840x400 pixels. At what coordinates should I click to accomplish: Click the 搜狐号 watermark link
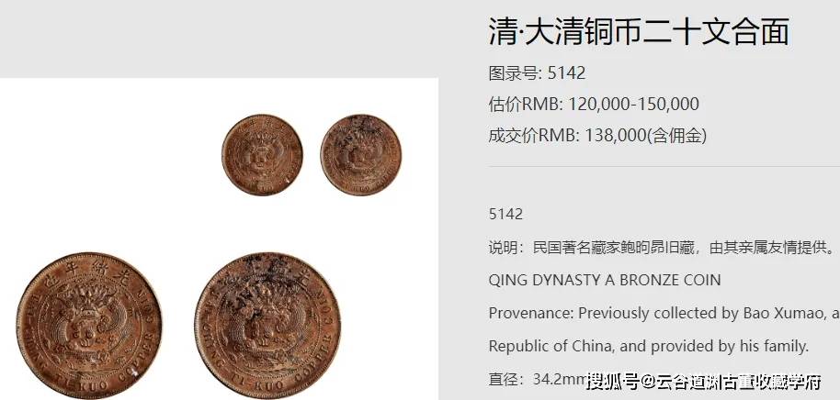613,382
